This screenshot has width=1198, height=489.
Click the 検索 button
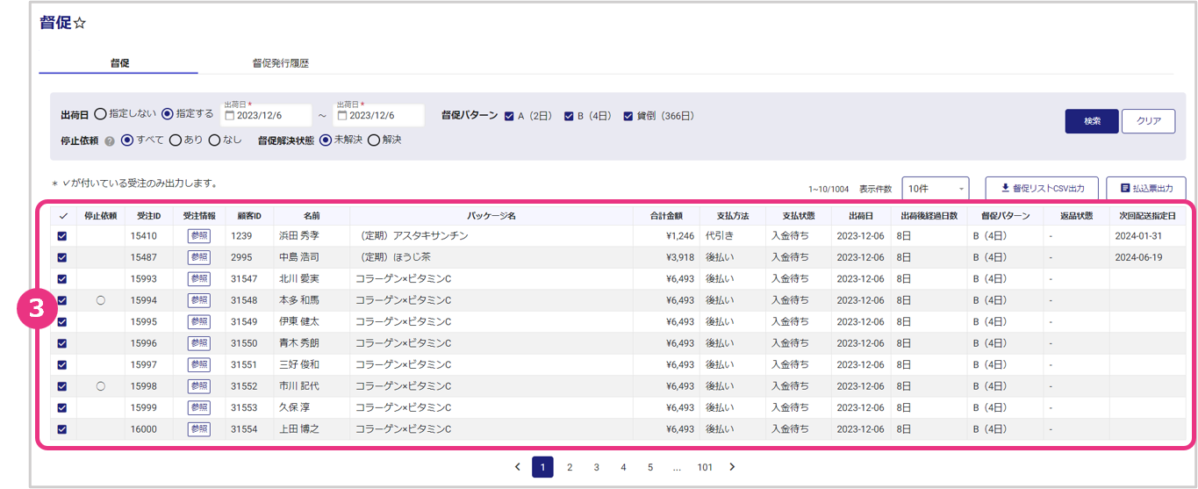1092,121
